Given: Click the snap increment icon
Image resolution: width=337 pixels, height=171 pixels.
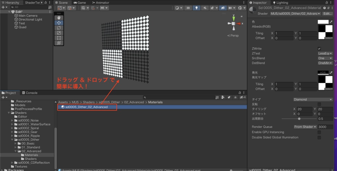Looking at the screenshot, I should point(93,8).
